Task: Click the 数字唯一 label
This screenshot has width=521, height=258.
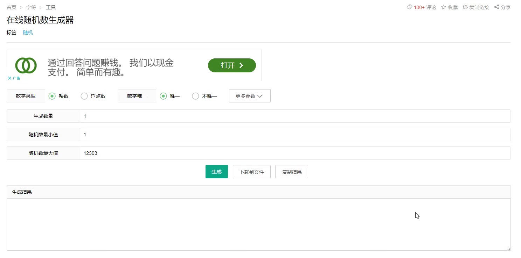Action: point(137,96)
